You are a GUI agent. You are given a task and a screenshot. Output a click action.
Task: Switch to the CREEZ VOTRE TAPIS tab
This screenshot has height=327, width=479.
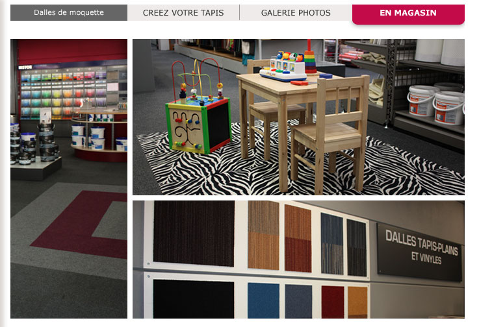(x=183, y=12)
